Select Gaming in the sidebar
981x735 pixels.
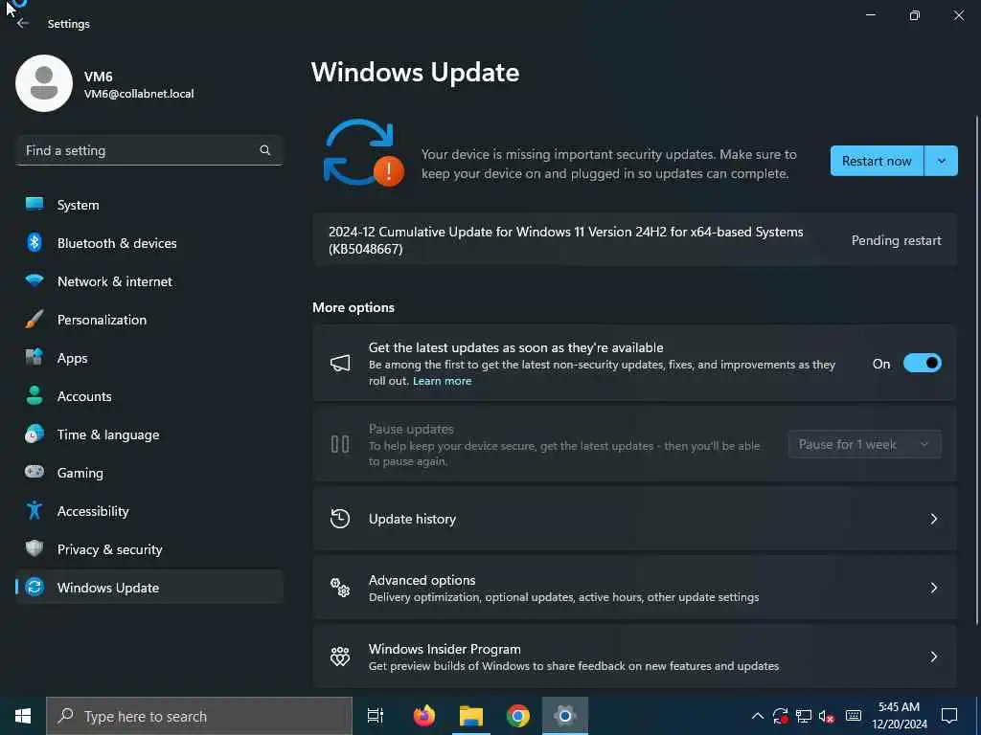click(x=149, y=472)
